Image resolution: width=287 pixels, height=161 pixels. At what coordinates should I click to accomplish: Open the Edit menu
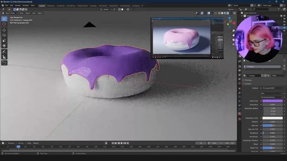tap(12, 5)
